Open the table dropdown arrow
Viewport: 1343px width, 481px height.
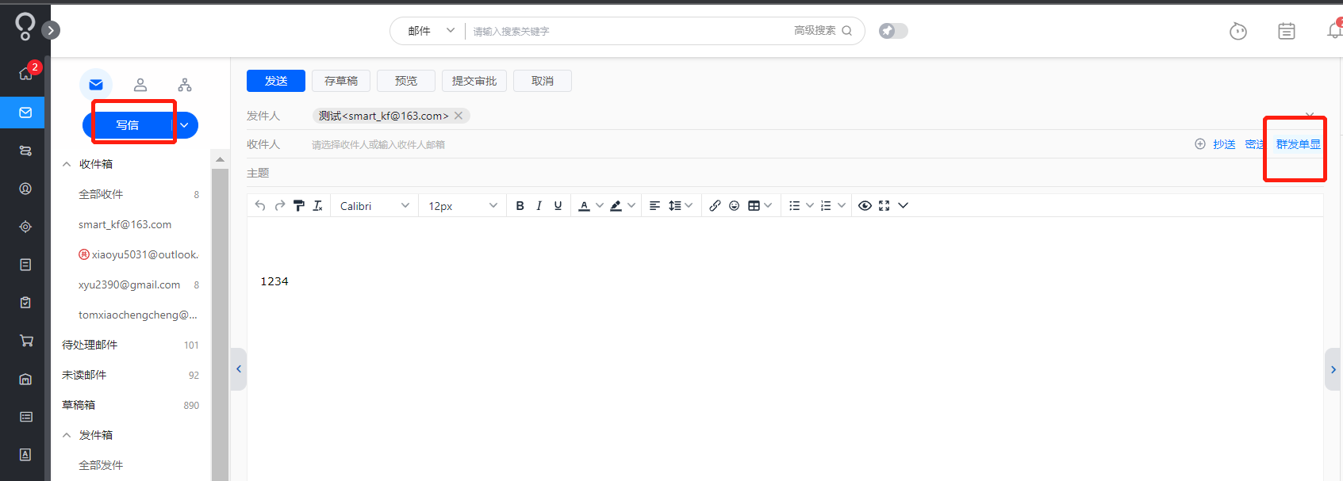pos(768,205)
